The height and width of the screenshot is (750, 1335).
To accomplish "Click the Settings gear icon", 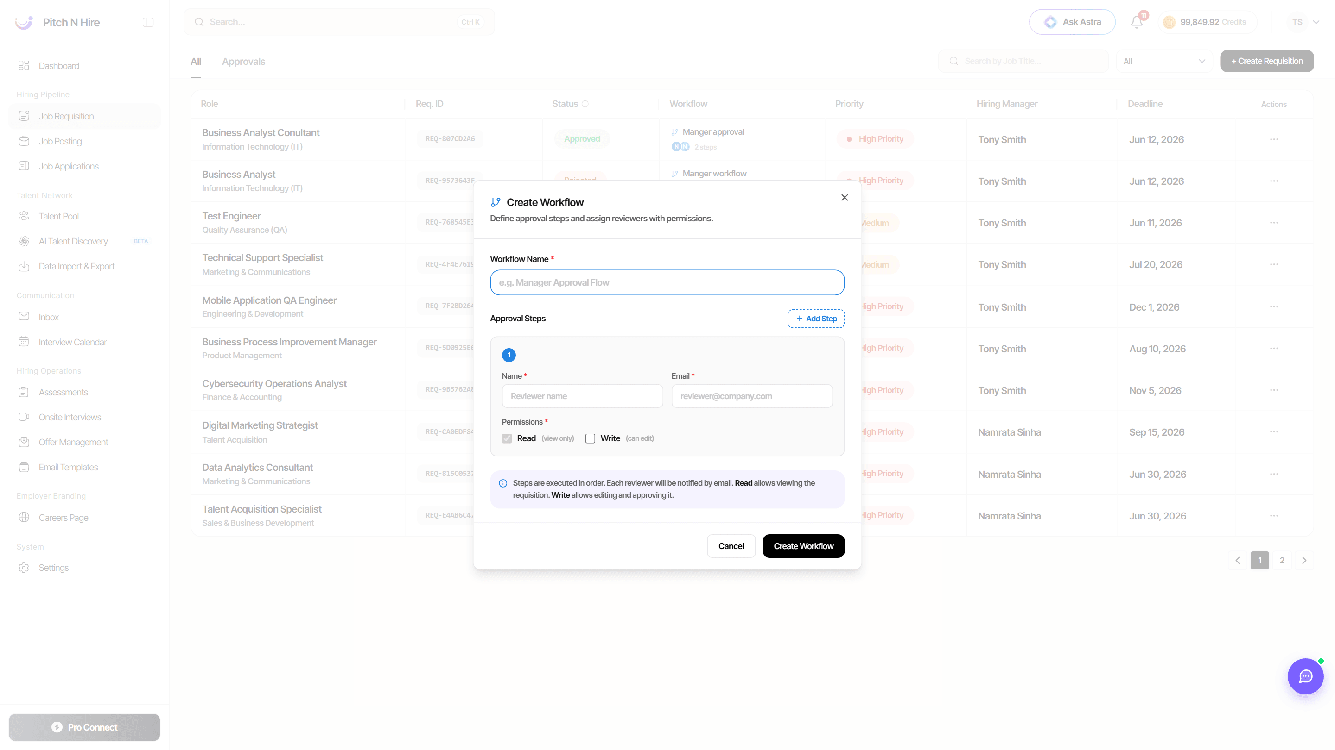I will [24, 568].
